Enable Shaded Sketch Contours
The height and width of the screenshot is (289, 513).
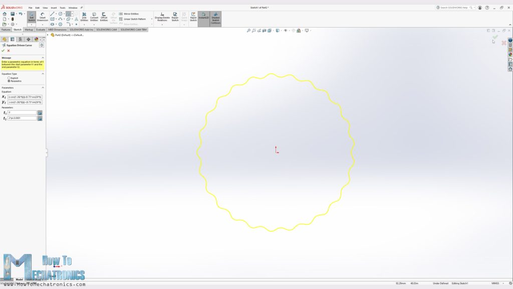click(x=215, y=18)
